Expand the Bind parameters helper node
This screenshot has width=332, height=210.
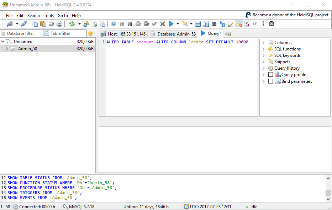(x=264, y=81)
